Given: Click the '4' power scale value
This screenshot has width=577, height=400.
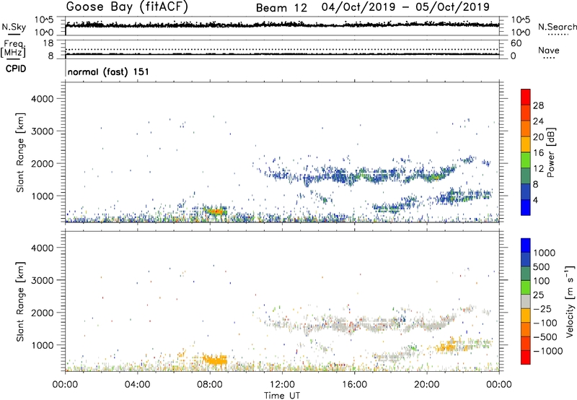Looking at the screenshot, I should [x=536, y=200].
